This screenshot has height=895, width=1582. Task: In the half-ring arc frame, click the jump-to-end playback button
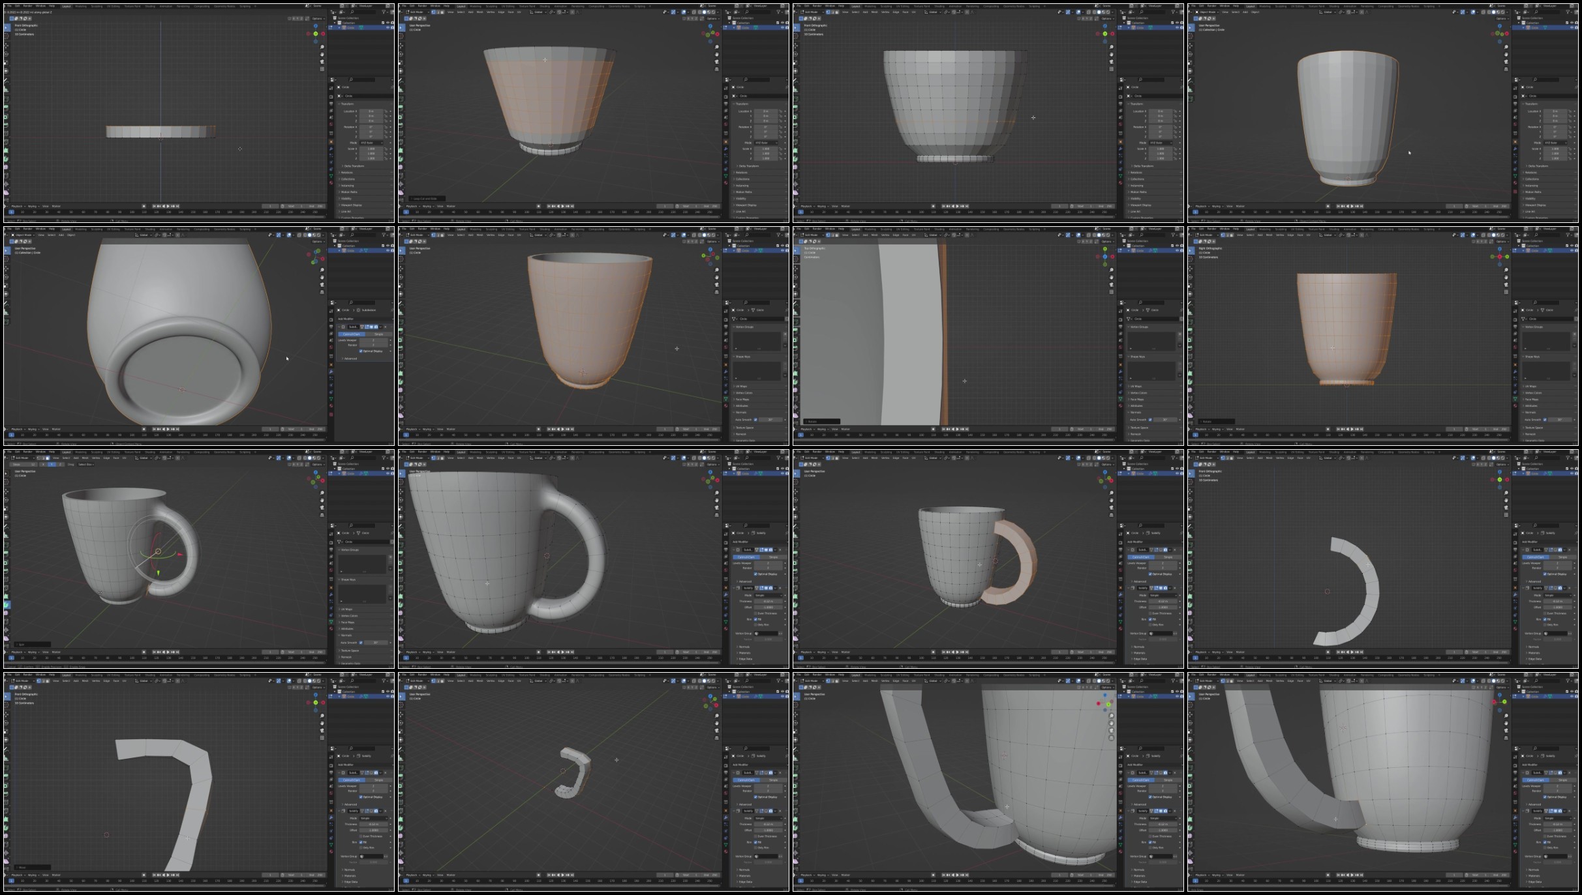[1361, 652]
